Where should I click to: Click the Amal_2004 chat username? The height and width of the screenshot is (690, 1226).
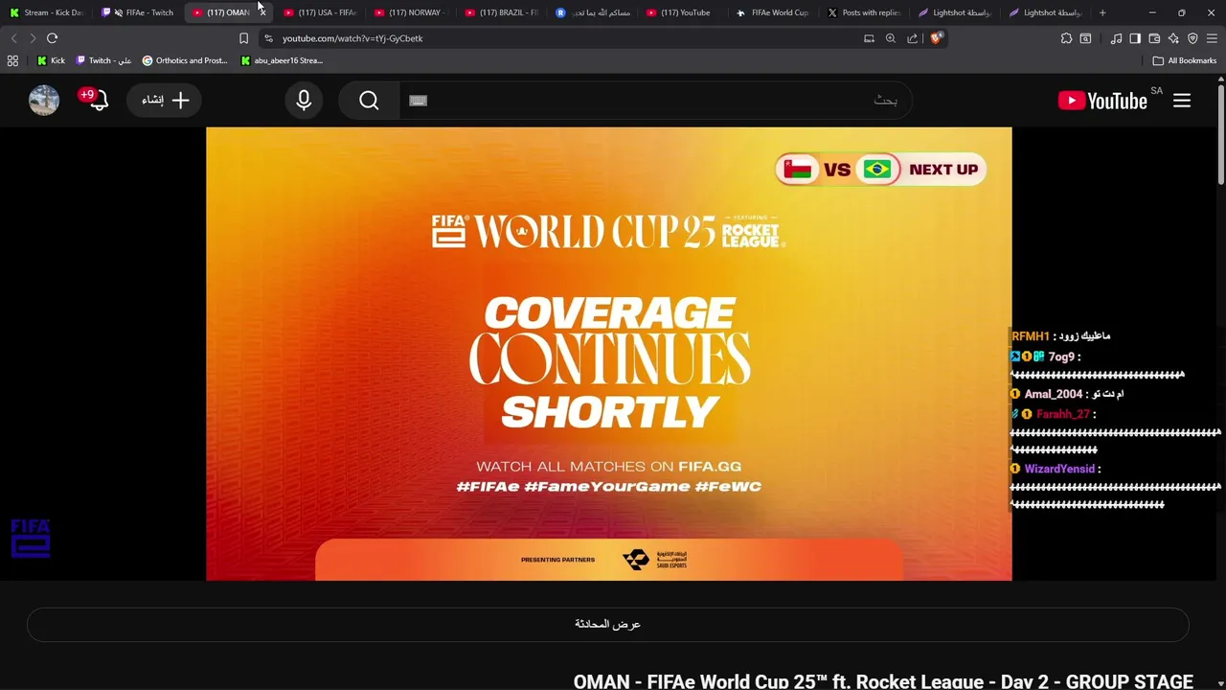[x=1054, y=394]
